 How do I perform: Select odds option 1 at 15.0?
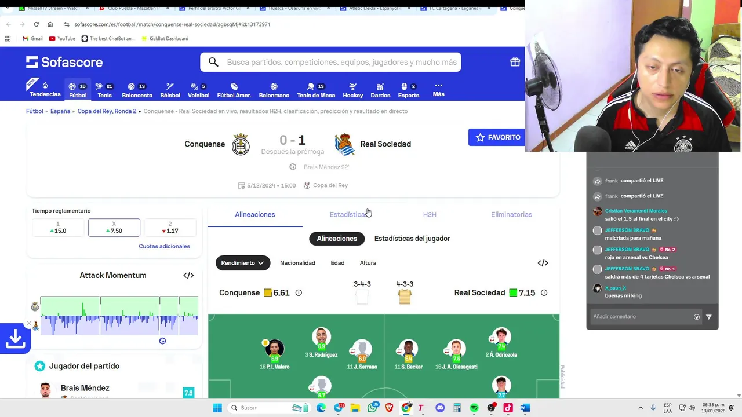tap(57, 228)
